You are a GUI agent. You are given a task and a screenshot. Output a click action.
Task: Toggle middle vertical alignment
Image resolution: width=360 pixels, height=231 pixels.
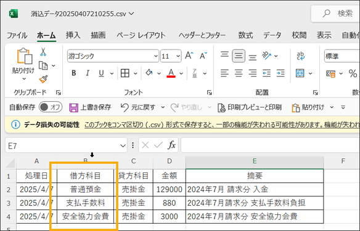239,56
